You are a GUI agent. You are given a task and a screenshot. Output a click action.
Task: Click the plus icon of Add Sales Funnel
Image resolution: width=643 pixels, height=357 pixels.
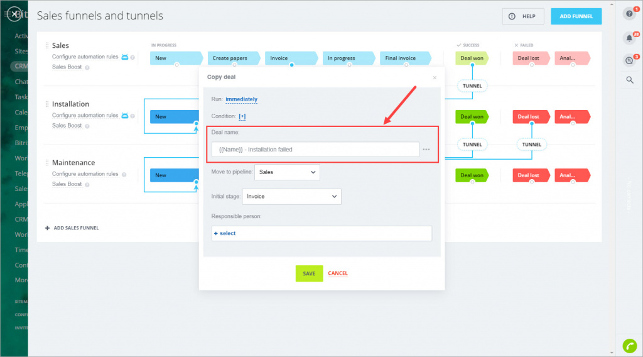click(47, 228)
